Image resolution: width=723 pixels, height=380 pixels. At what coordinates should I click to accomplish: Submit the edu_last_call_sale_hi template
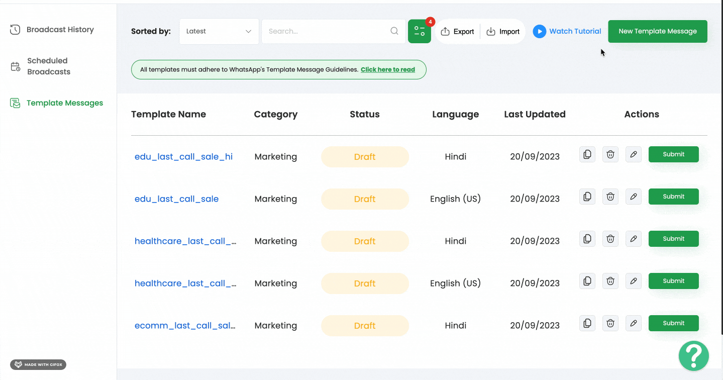[674, 154]
